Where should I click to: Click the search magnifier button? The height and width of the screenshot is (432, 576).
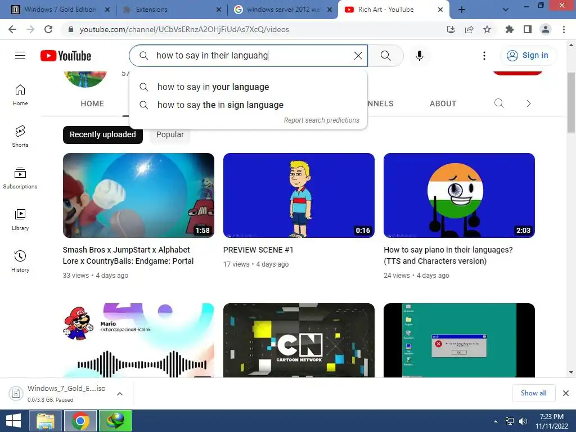click(386, 56)
